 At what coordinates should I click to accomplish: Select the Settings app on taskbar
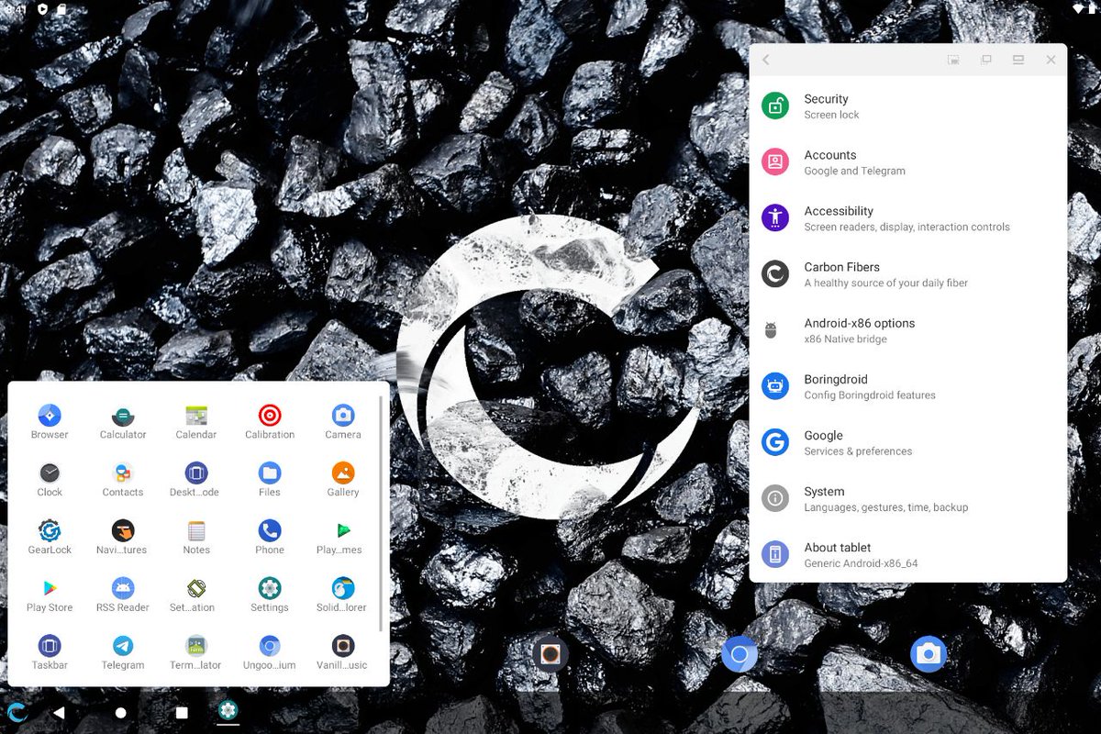coord(228,710)
